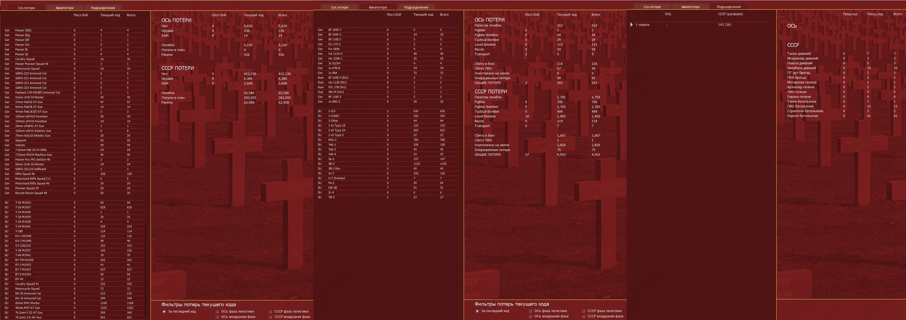This screenshot has height=320, width=906.
Task: Check 'СССР фаза логистики' filter under air losses
Action: 584,311
